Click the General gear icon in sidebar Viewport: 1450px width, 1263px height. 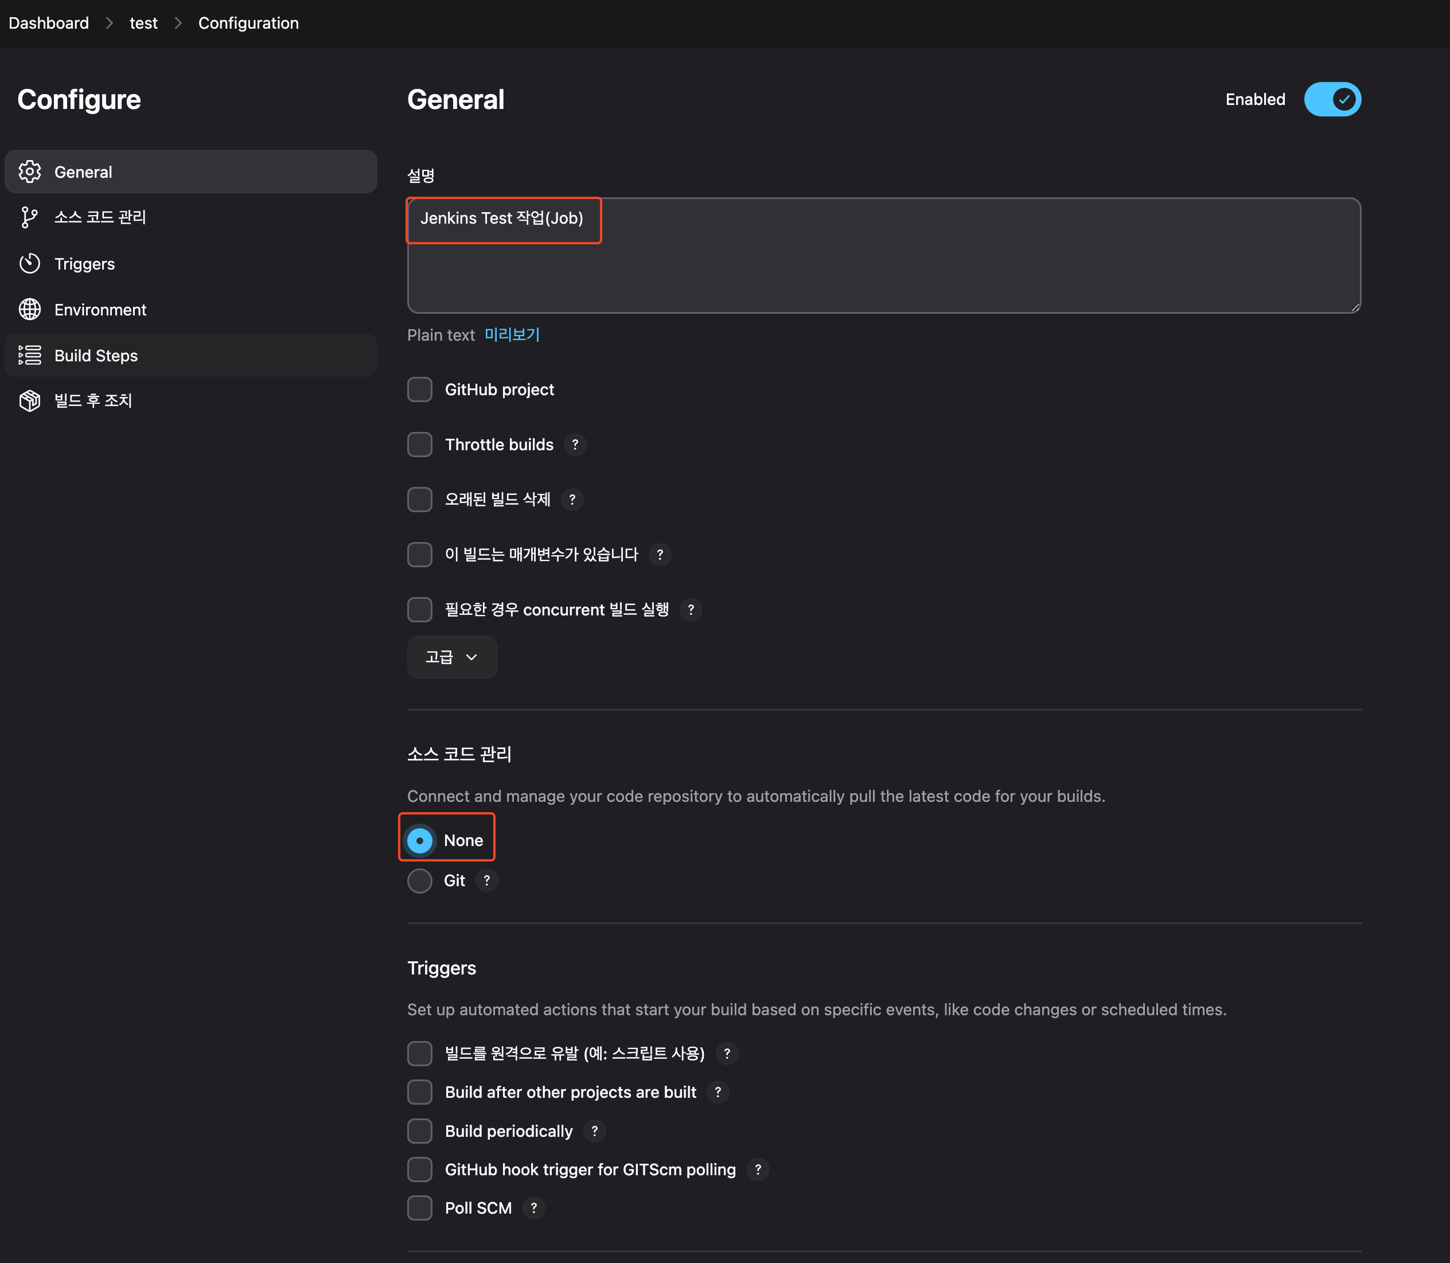[x=30, y=171]
